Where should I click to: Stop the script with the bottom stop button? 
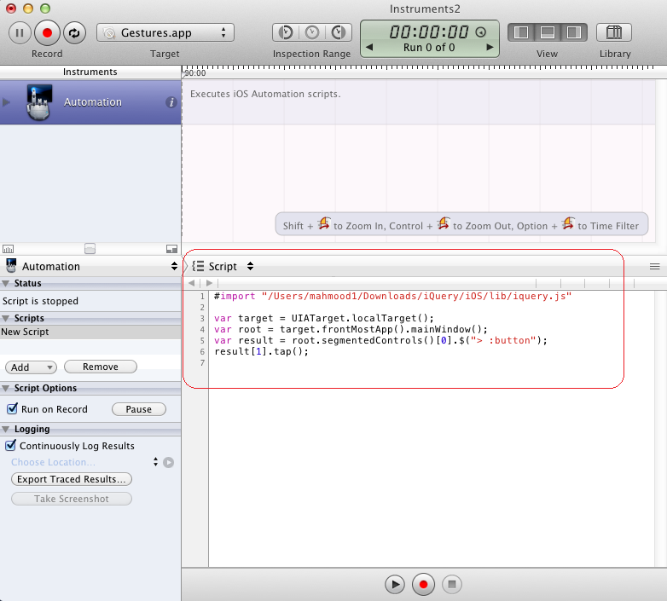tap(452, 585)
